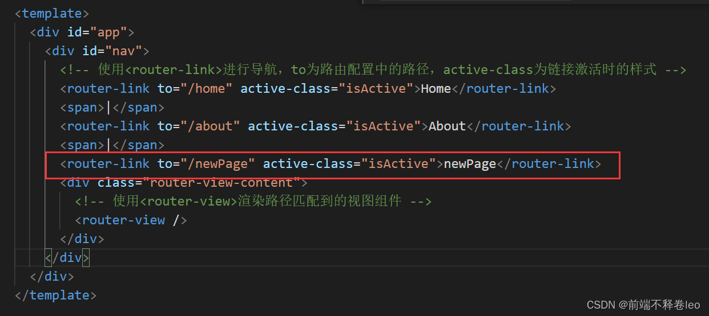Click the closing </template> tag
Image resolution: width=709 pixels, height=316 pixels.
pos(55,295)
